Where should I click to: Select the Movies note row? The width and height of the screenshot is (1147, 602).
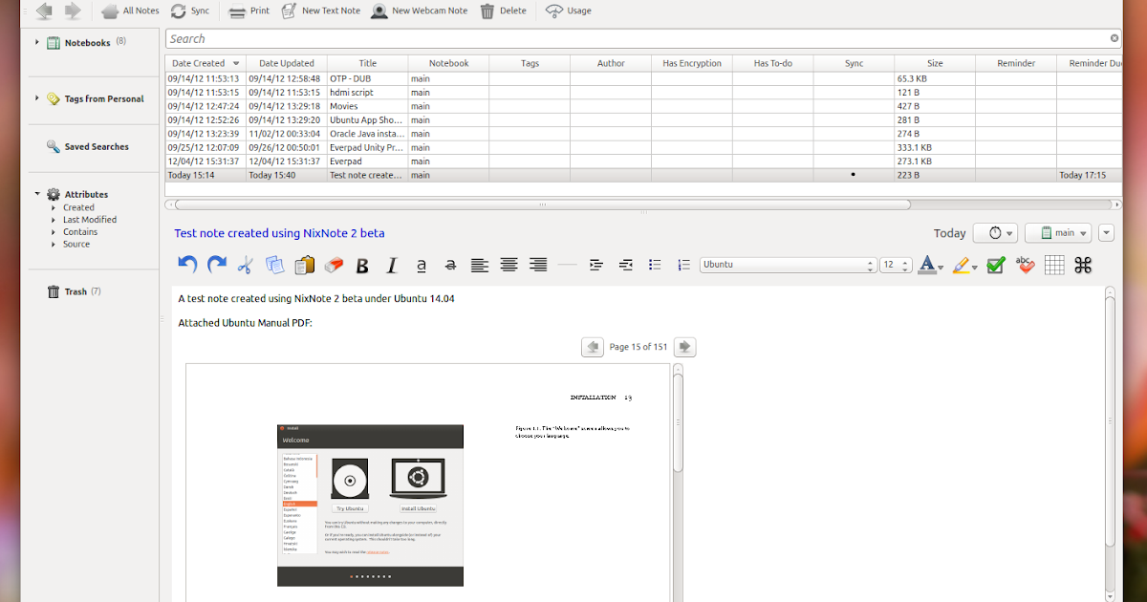[643, 106]
